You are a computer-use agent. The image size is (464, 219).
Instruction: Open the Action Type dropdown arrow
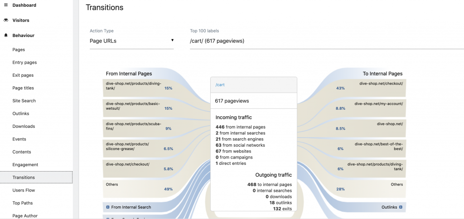tap(172, 41)
